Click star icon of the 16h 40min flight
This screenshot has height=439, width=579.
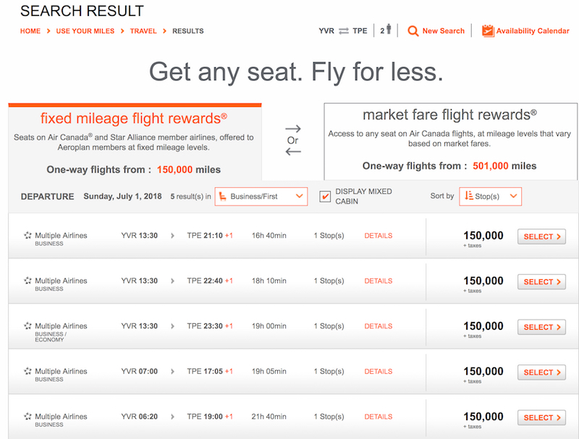[28, 235]
